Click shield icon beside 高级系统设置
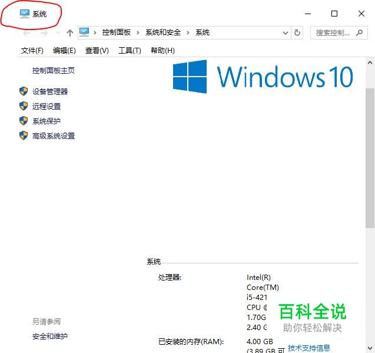 click(24, 136)
